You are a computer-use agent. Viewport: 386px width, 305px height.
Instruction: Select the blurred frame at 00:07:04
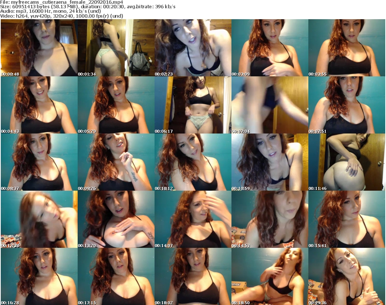coord(270,105)
